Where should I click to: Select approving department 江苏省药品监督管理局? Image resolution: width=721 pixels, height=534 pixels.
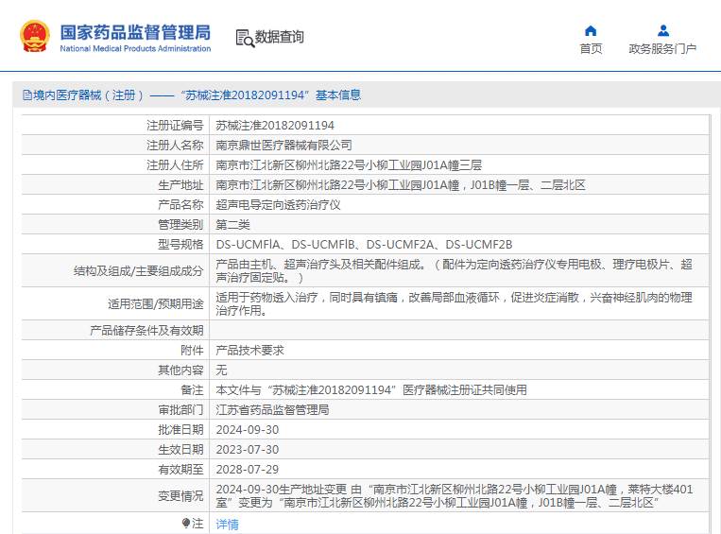pyautogui.click(x=272, y=410)
